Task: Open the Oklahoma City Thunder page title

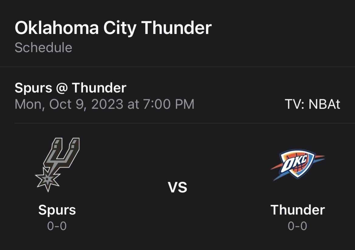Action: tap(113, 28)
